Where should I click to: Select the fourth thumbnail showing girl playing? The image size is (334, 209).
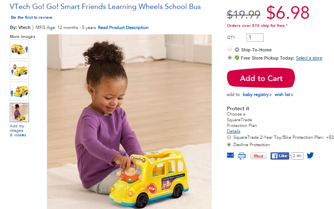[x=19, y=113]
